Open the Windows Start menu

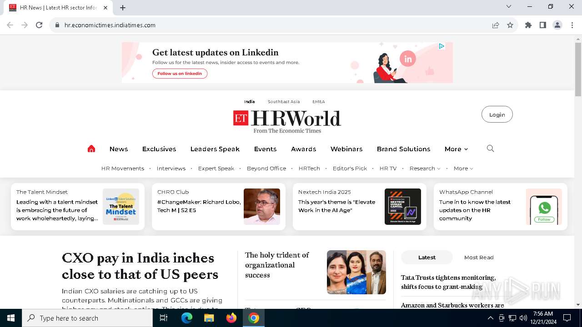click(11, 318)
